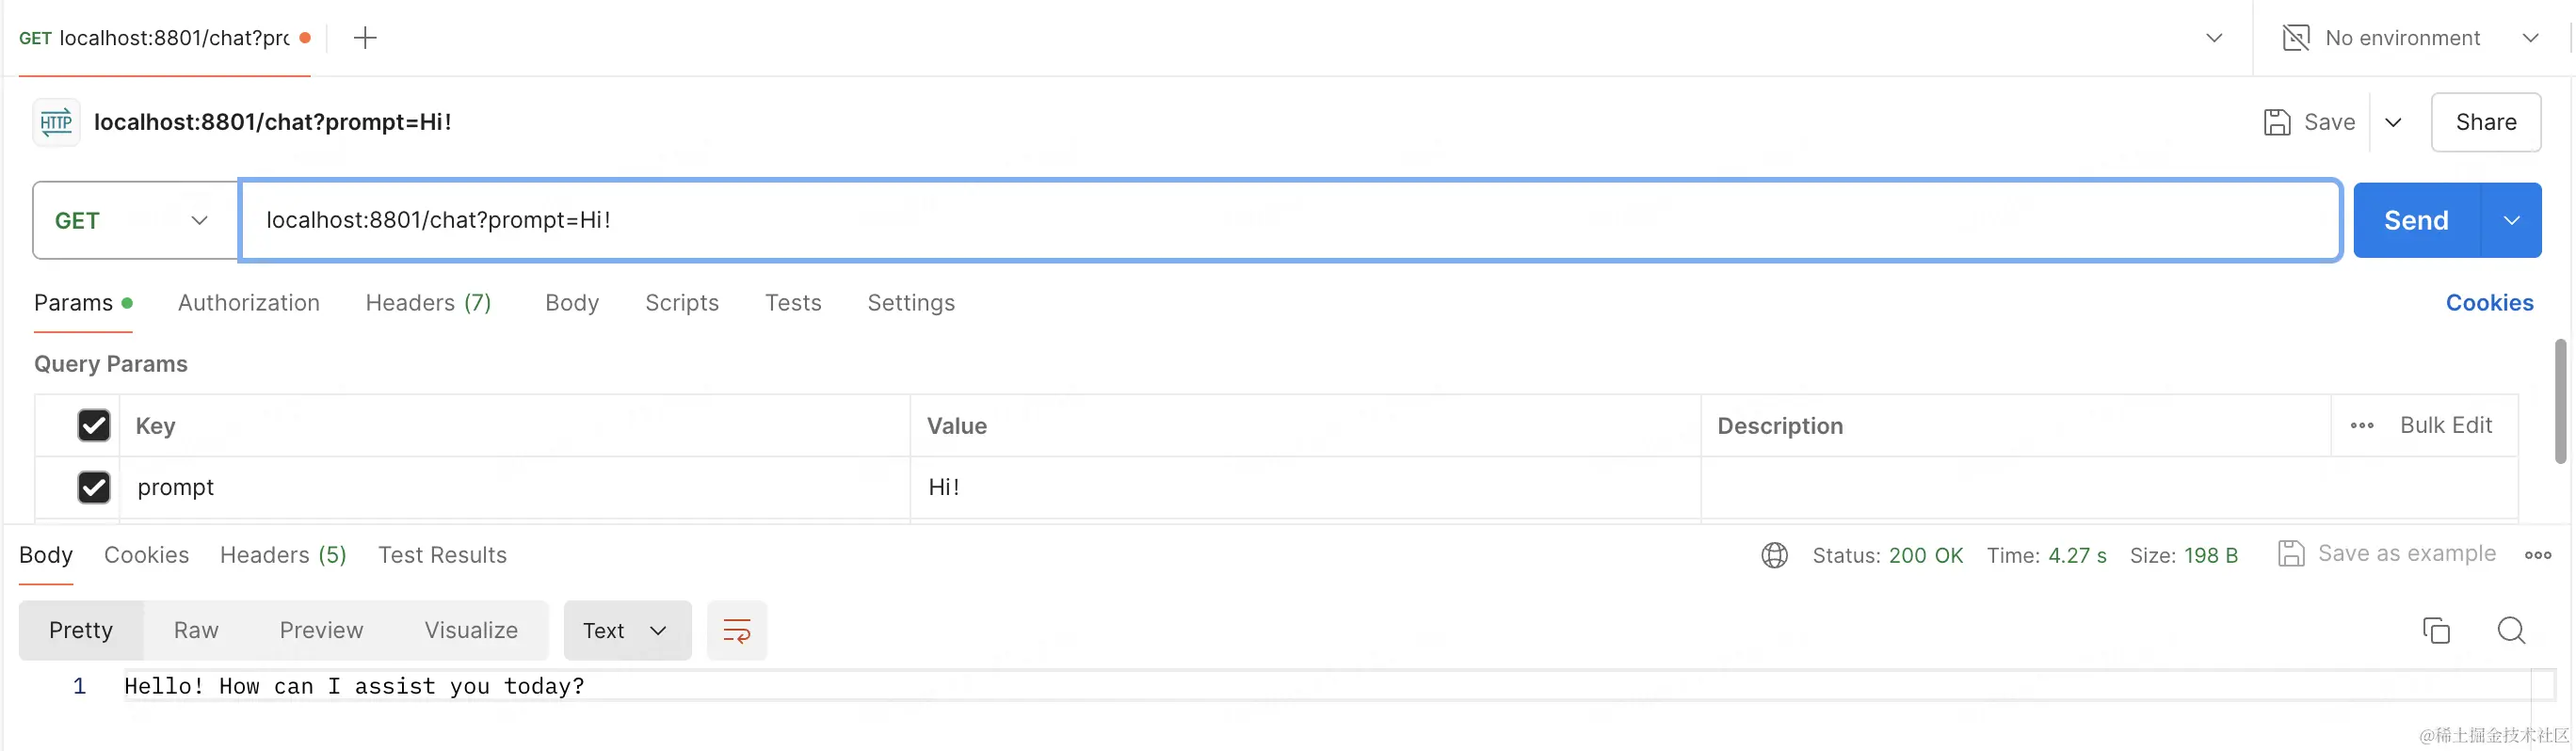Search the response with magnifier icon

[x=2511, y=630]
